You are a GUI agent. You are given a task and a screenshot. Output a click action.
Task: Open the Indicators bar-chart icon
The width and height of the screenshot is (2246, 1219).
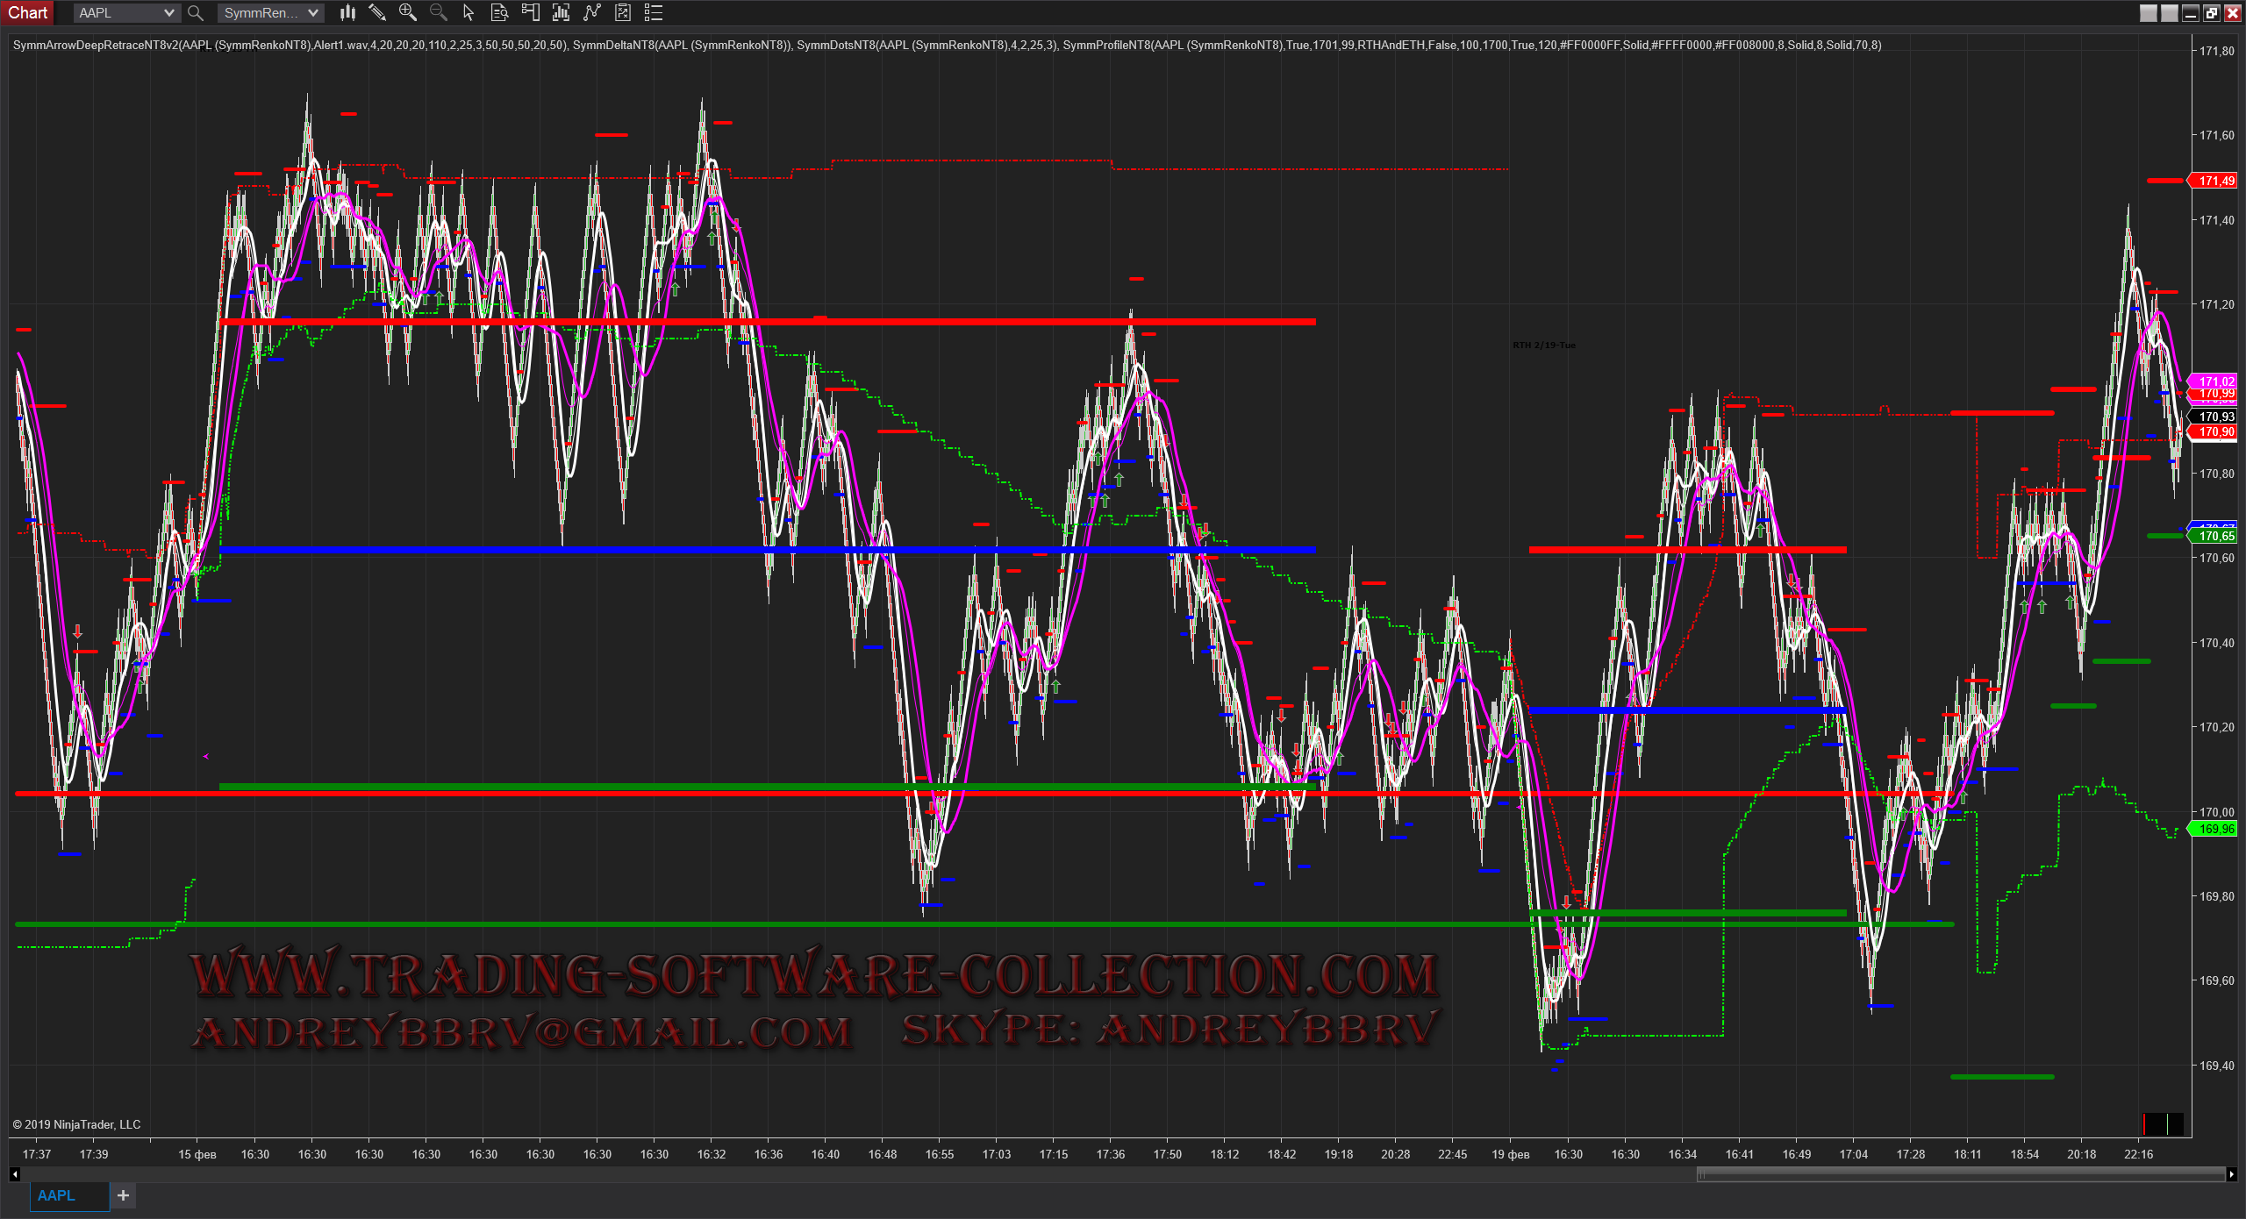[x=561, y=12]
